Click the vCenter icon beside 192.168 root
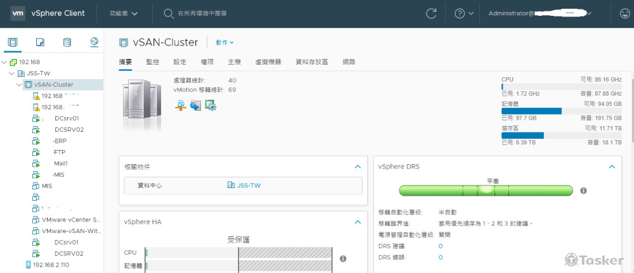 coord(13,62)
